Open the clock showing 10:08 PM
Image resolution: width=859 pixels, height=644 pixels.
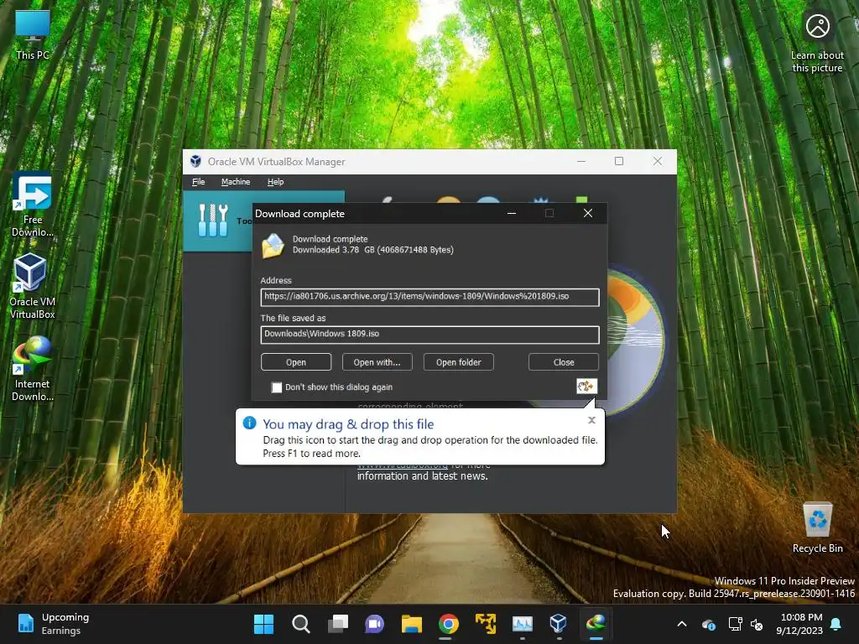(x=799, y=624)
